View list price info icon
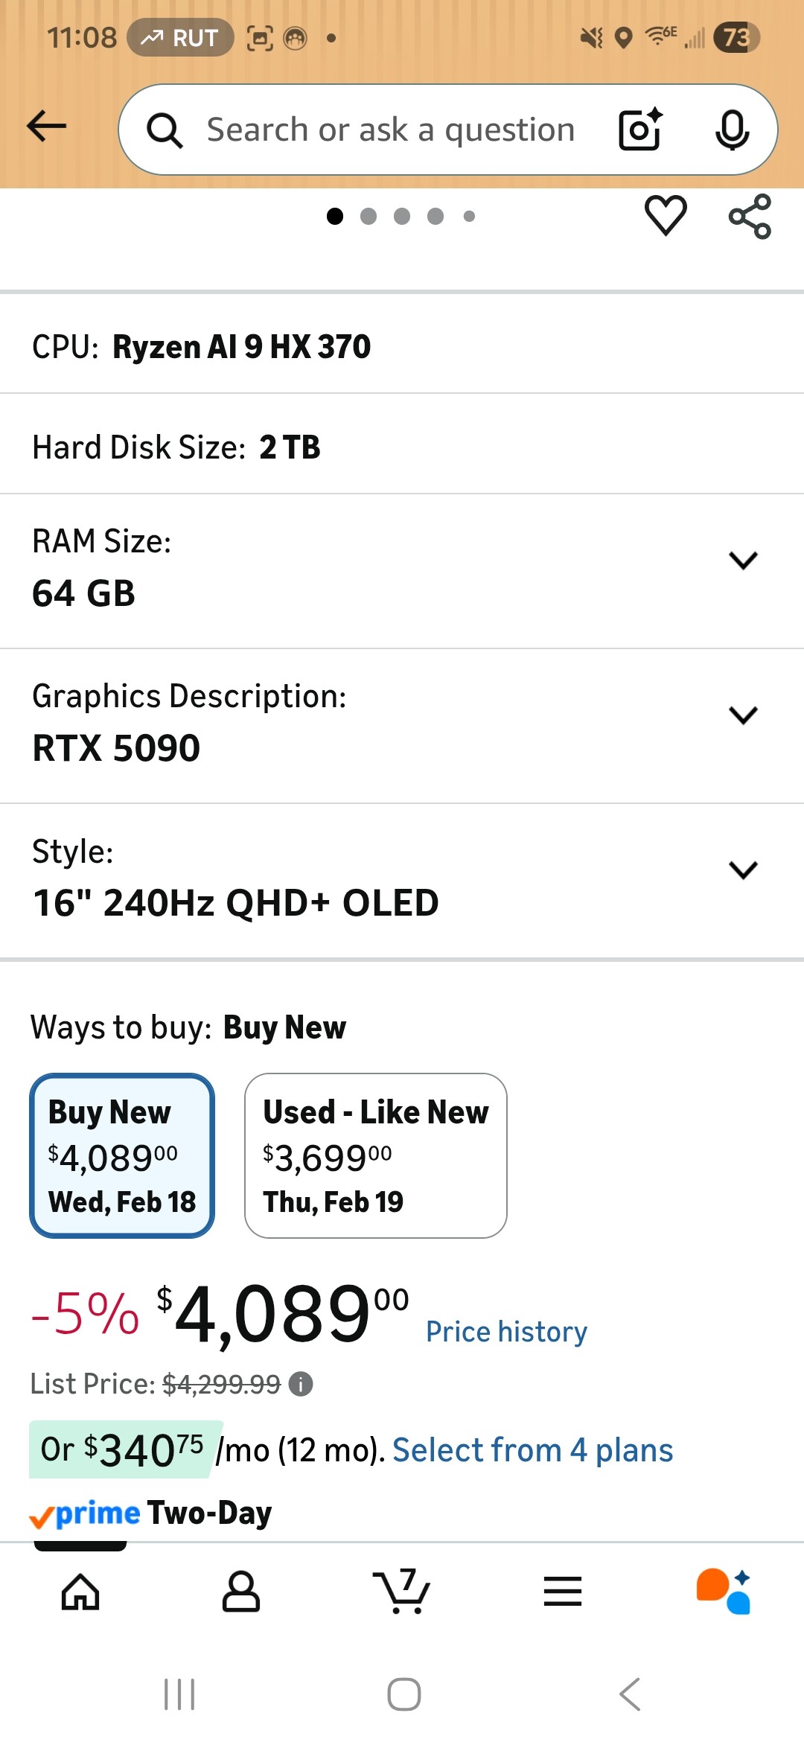The image size is (804, 1742). click(301, 1385)
